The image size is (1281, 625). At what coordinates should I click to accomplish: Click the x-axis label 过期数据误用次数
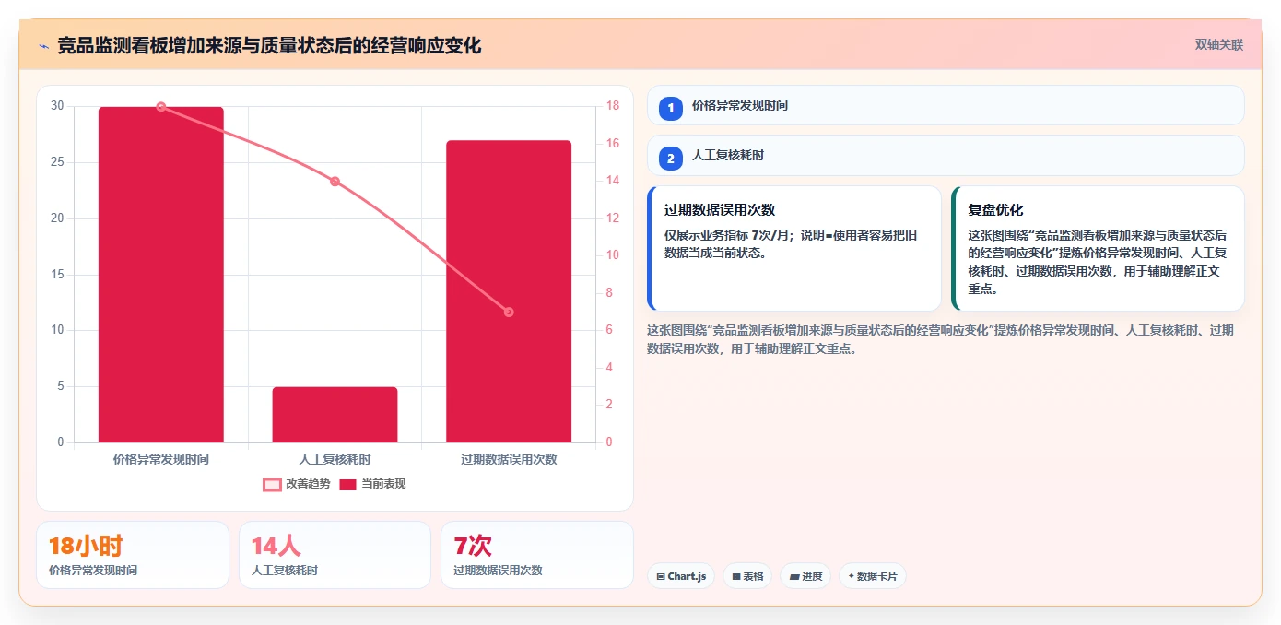pyautogui.click(x=509, y=459)
